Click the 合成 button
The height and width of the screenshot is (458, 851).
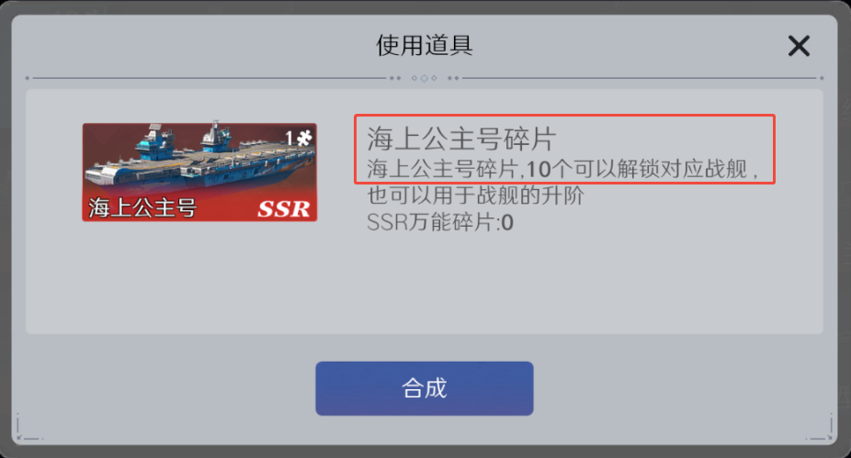click(x=425, y=388)
